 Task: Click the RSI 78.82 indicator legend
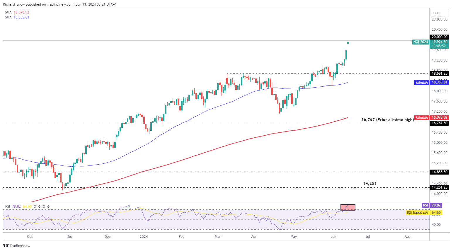point(13,206)
